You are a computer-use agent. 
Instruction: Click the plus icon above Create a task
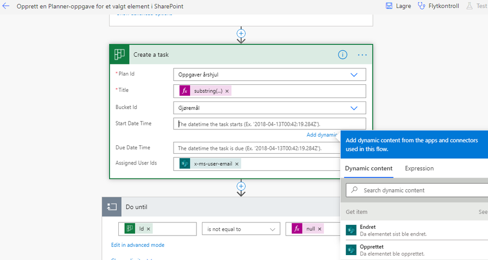click(x=241, y=34)
